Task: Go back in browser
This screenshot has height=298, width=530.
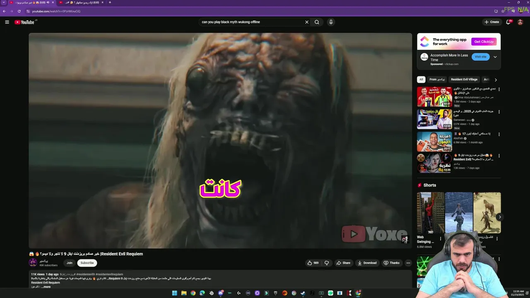Action: (4, 11)
